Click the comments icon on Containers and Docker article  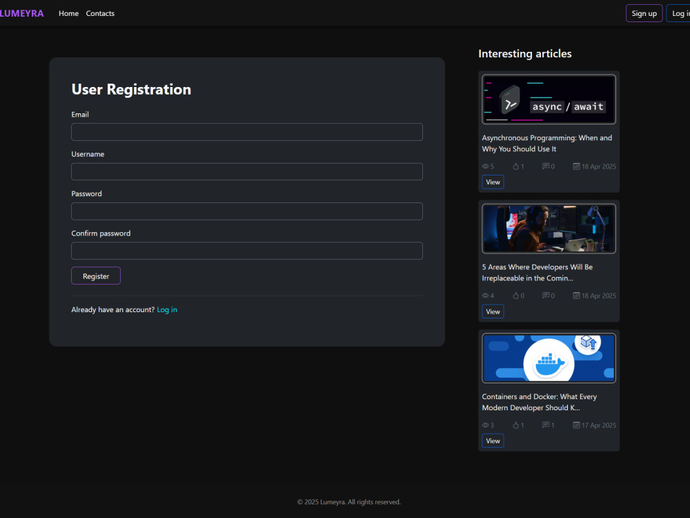click(x=546, y=425)
